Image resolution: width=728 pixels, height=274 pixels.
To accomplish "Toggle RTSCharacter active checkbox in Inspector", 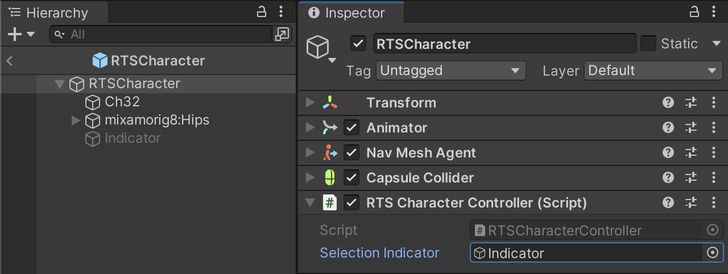I will pos(358,44).
